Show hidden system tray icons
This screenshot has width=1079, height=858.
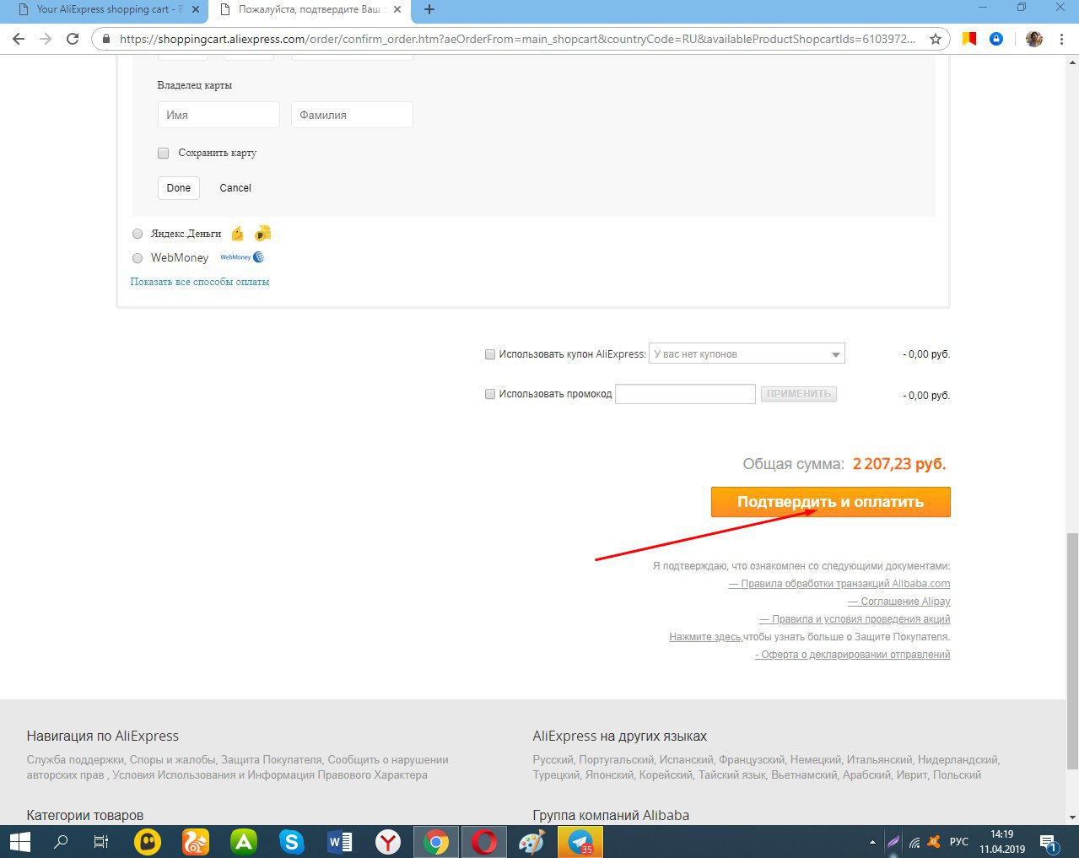(871, 842)
